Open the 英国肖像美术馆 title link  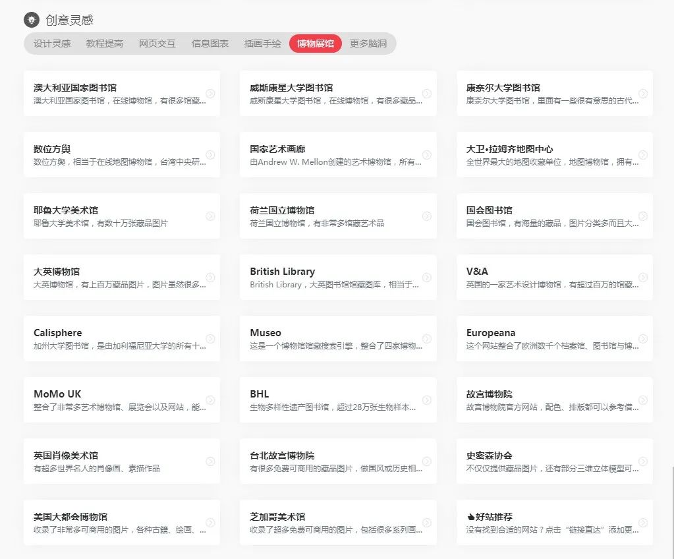66,456
